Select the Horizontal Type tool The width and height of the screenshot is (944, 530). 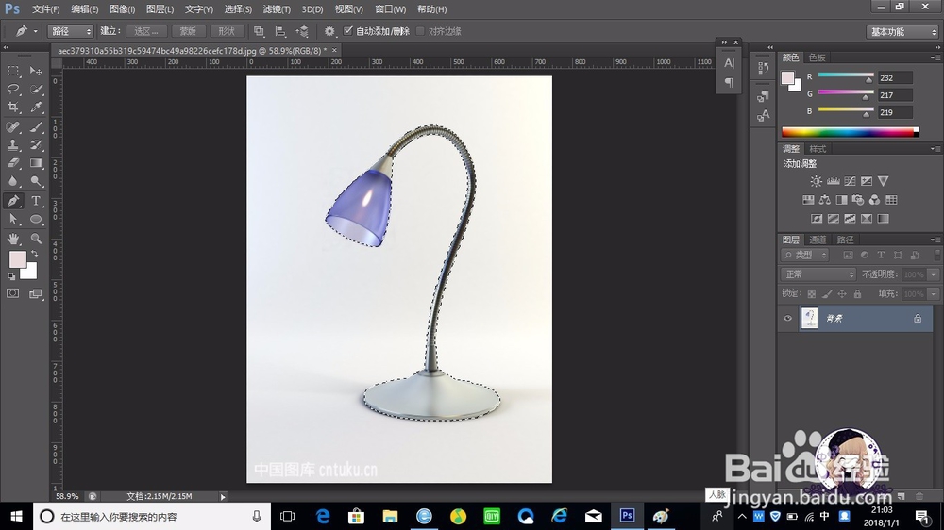[x=36, y=201]
